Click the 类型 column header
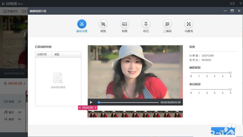This screenshot has height=137, width=243. click(x=66, y=54)
